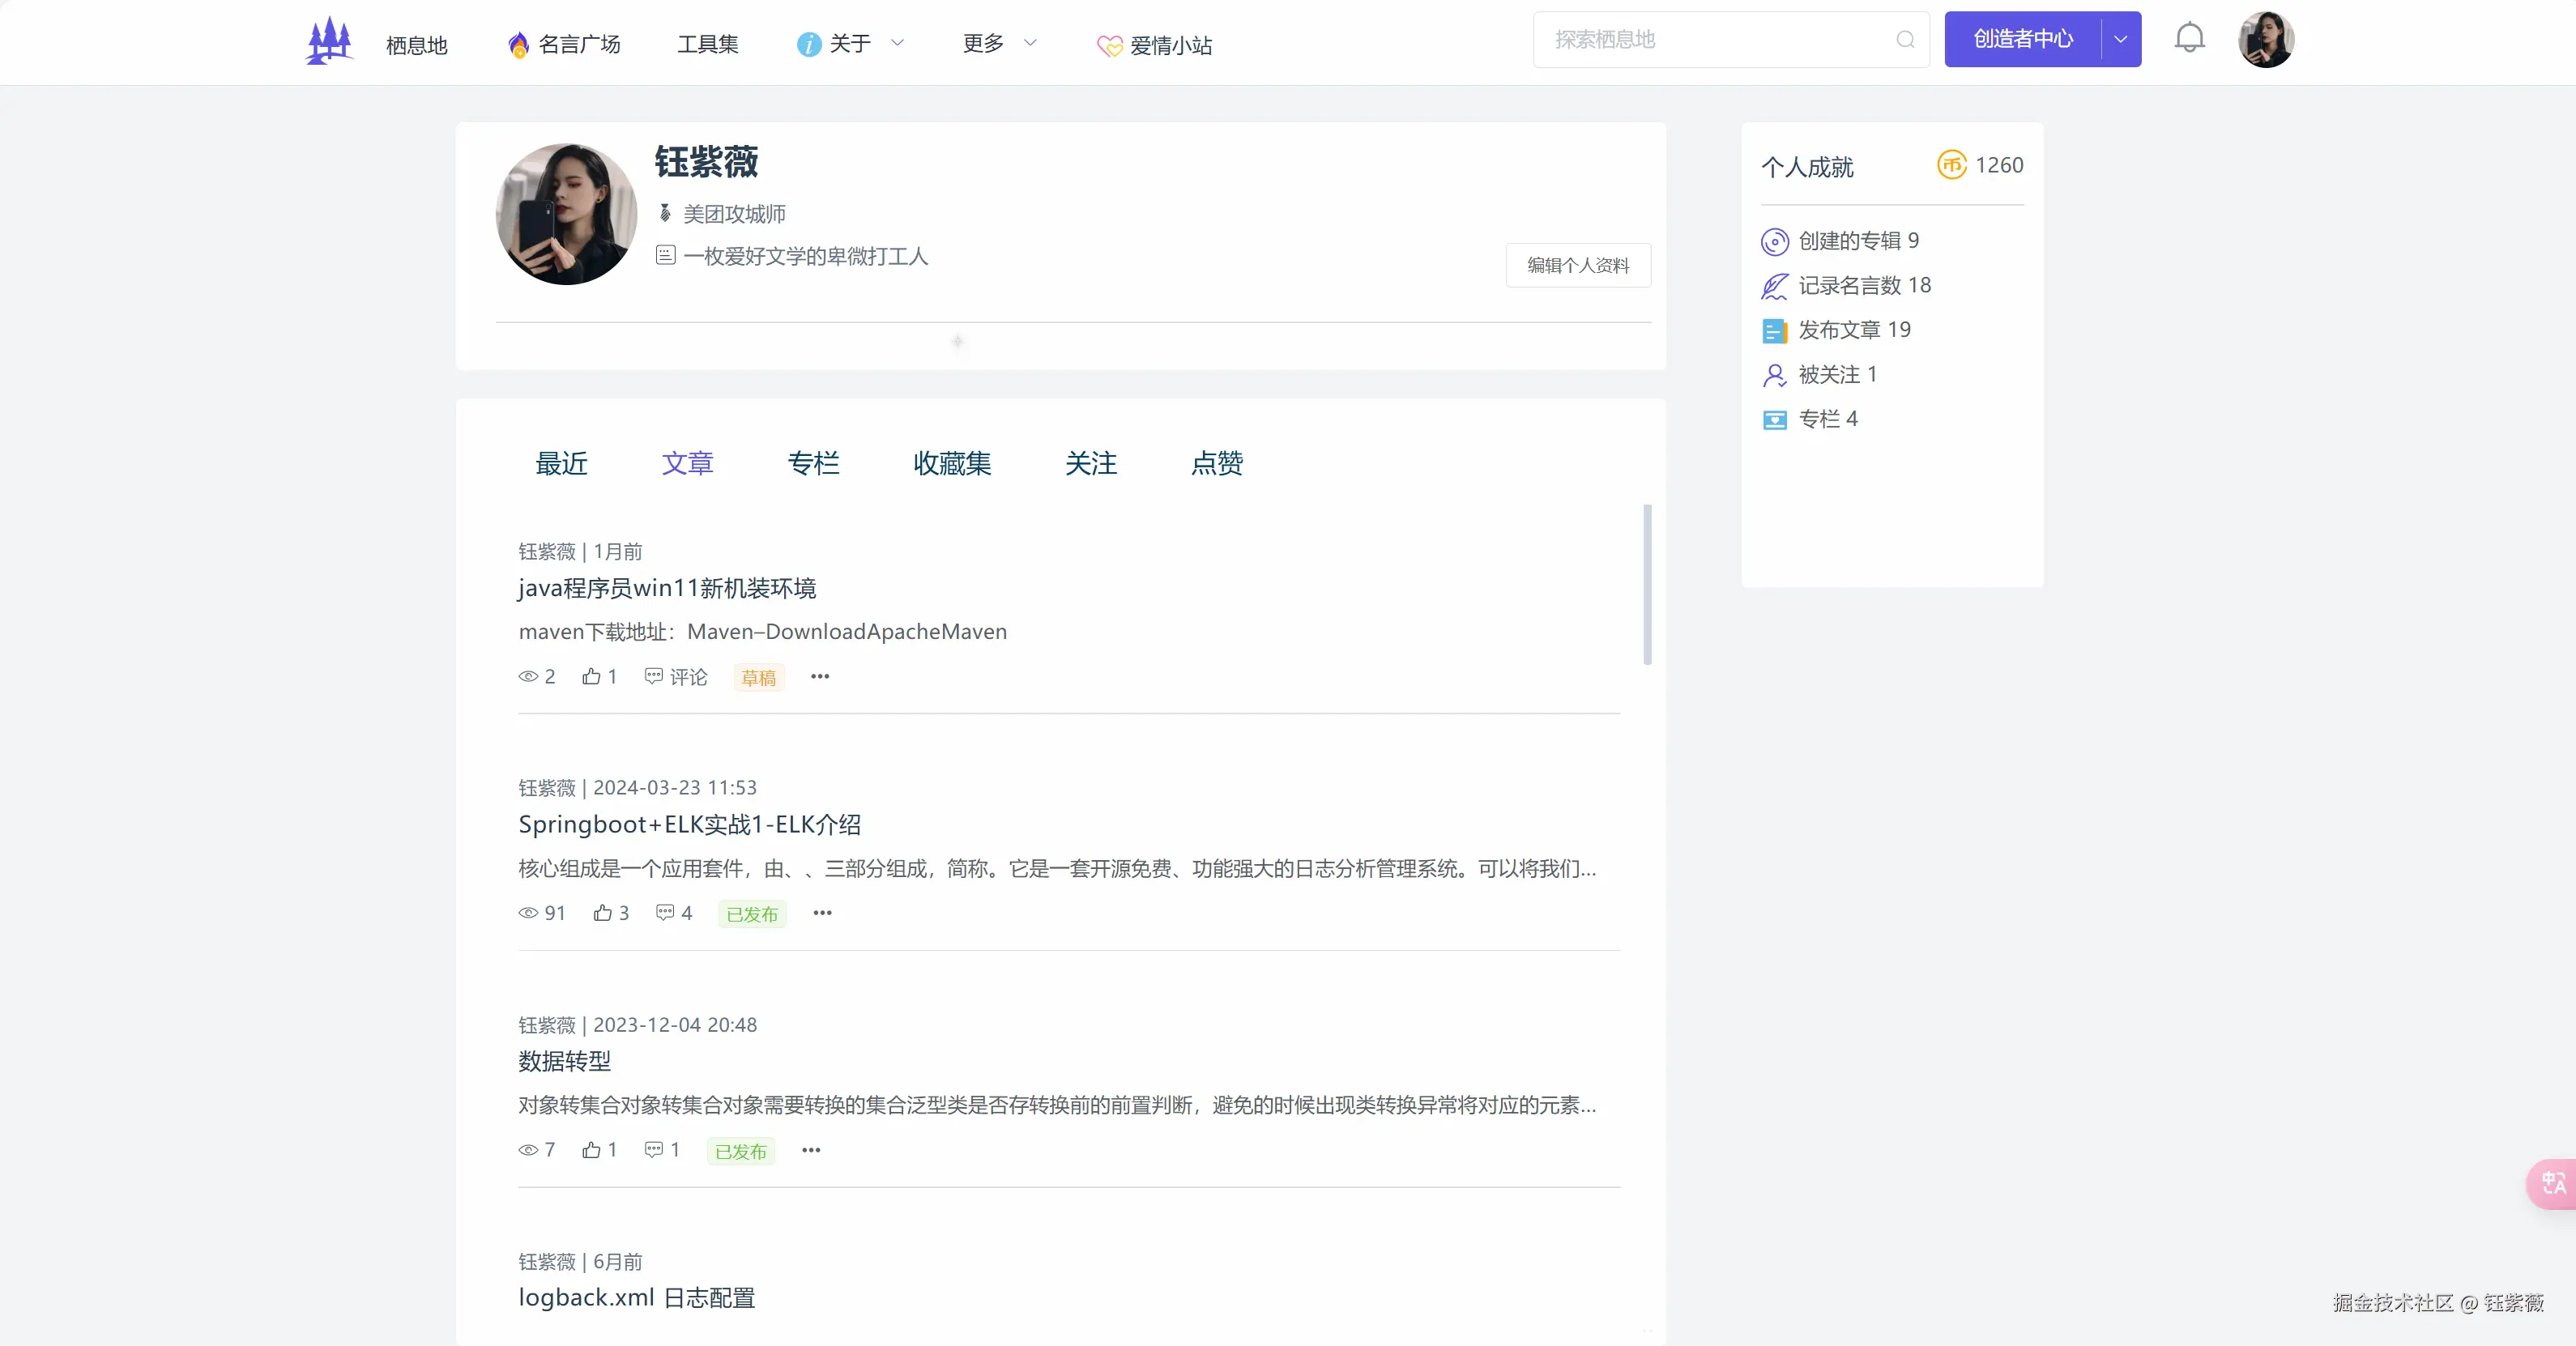Expand the 关于 dropdown
Image resolution: width=2576 pixels, height=1346 pixels.
click(x=897, y=43)
